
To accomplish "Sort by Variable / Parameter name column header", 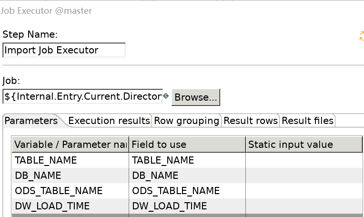I will click(71, 145).
